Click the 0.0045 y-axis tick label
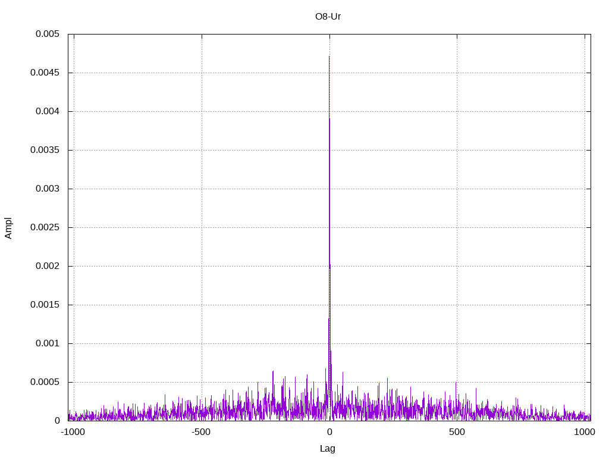This screenshot has width=609, height=457. click(x=45, y=73)
